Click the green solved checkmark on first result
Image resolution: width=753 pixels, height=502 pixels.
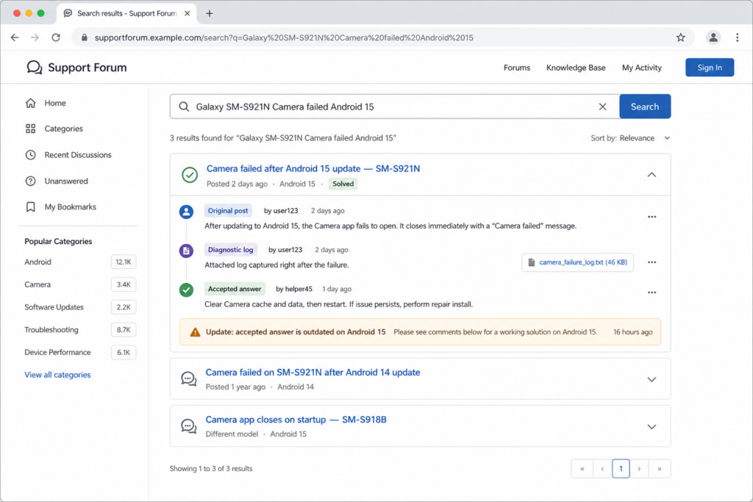click(190, 175)
